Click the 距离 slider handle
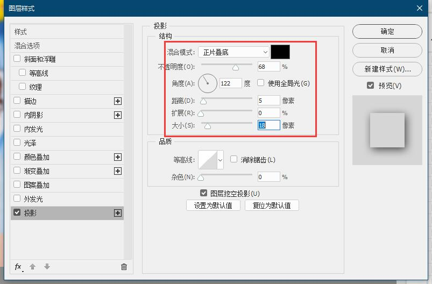 pos(203,102)
